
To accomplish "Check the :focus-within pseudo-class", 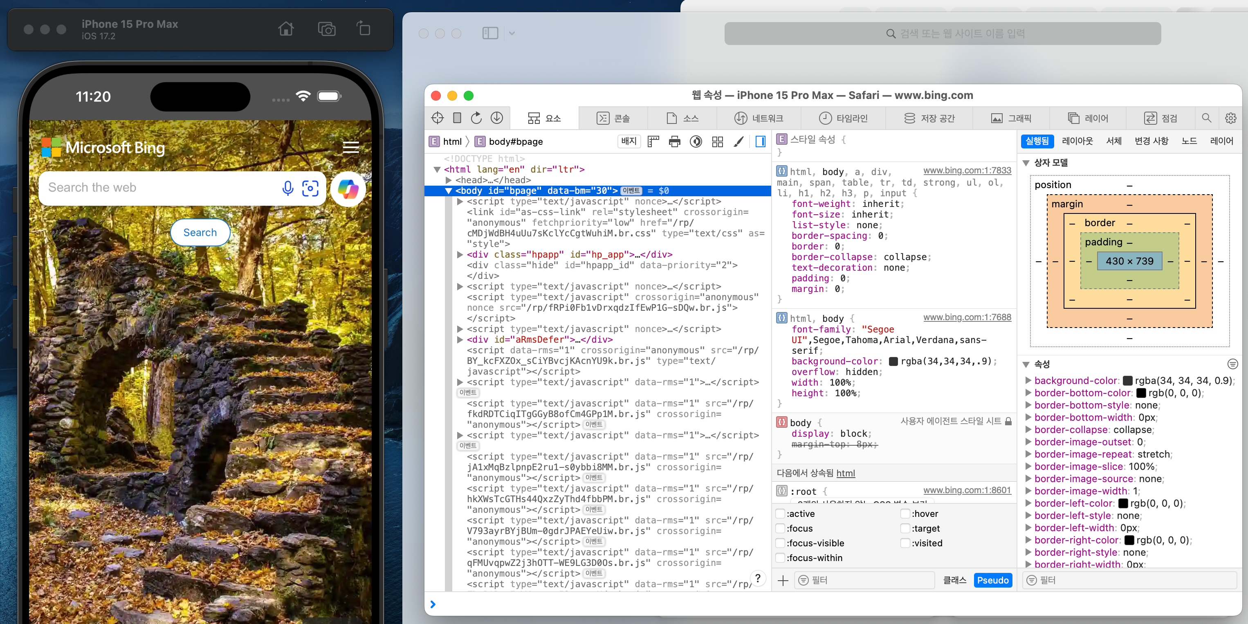I will (x=780, y=558).
